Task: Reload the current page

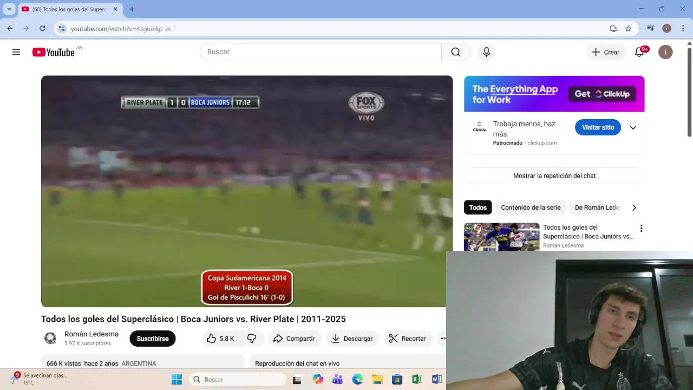Action: tap(42, 28)
